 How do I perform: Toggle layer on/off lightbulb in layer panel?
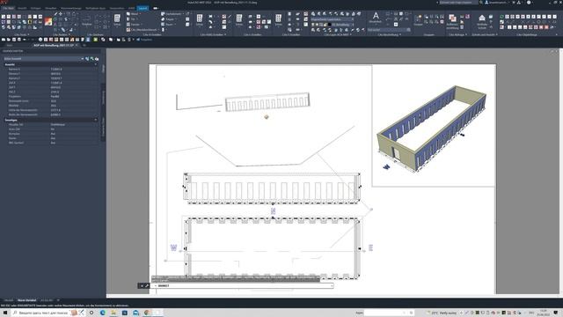pos(313,25)
